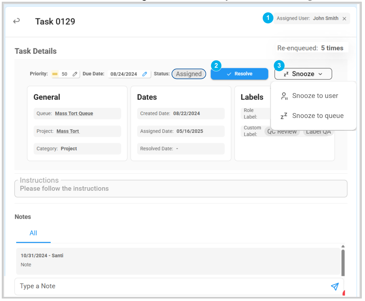This screenshot has height=301, width=365.
Task: Click the back arrow next to Task 0129
Action: (x=16, y=21)
